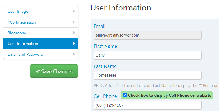
Task: Open the PCS Integration section
Action: 41,22
